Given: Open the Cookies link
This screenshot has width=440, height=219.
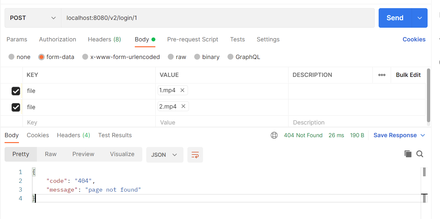Looking at the screenshot, I should click(414, 39).
